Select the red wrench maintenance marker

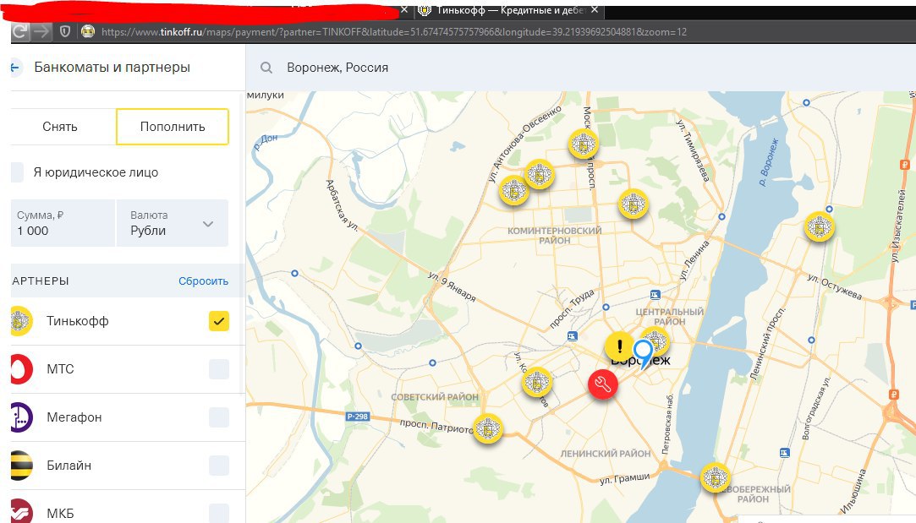click(x=603, y=384)
